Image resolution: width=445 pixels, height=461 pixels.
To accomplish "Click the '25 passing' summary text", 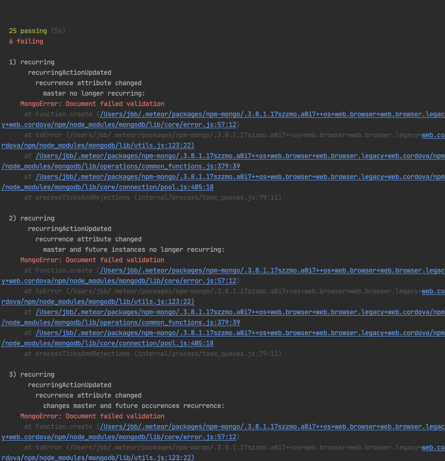I will 28,31.
